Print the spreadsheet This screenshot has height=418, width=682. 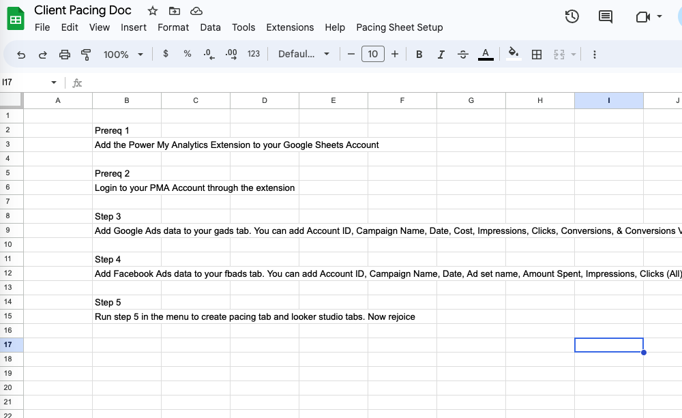64,55
